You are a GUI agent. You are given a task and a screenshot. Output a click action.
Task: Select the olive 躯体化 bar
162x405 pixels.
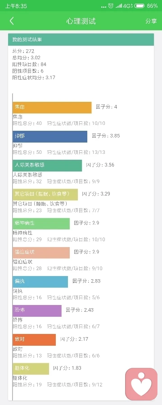coord(31,369)
